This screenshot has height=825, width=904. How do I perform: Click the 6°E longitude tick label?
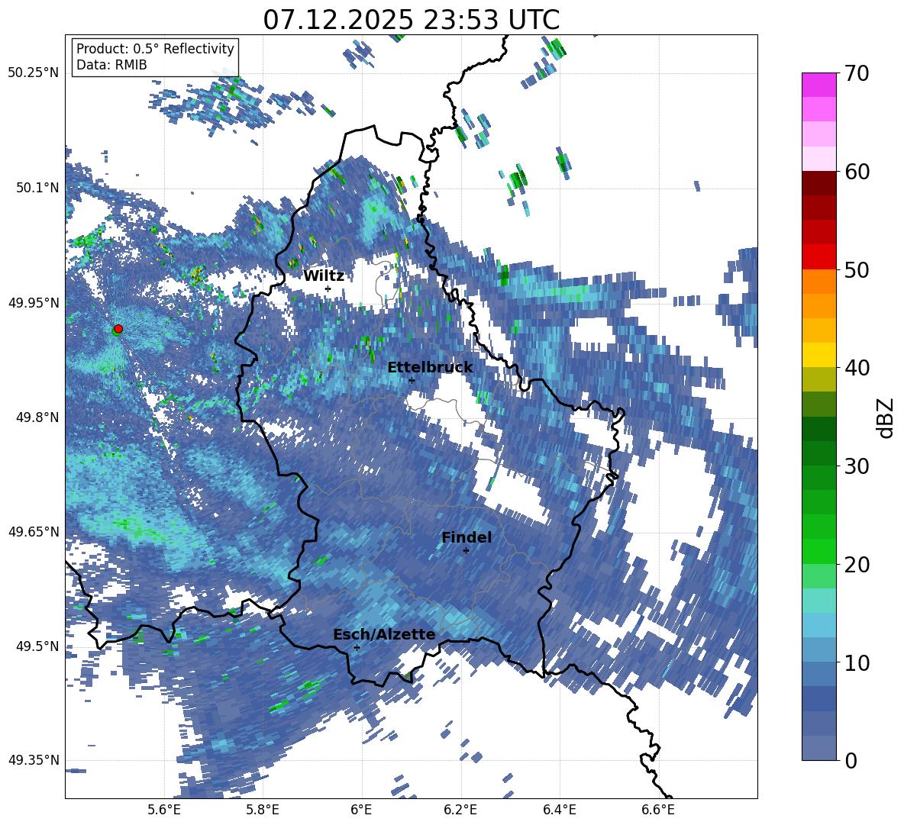tap(361, 810)
